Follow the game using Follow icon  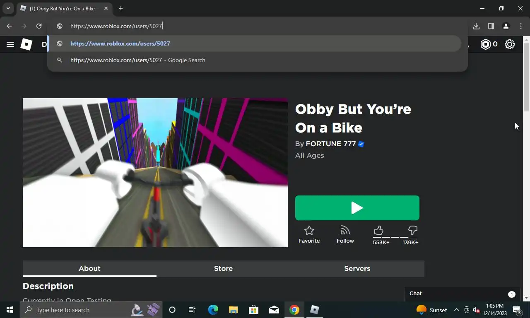coord(345,235)
